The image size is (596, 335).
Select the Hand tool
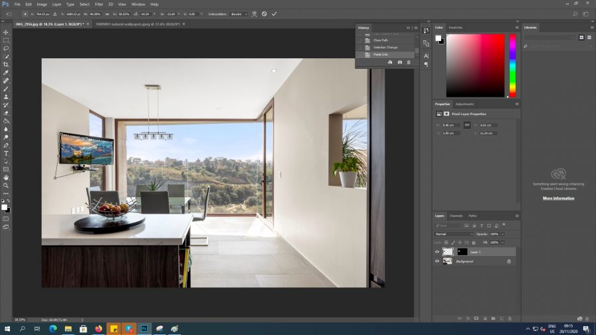[x=6, y=177]
